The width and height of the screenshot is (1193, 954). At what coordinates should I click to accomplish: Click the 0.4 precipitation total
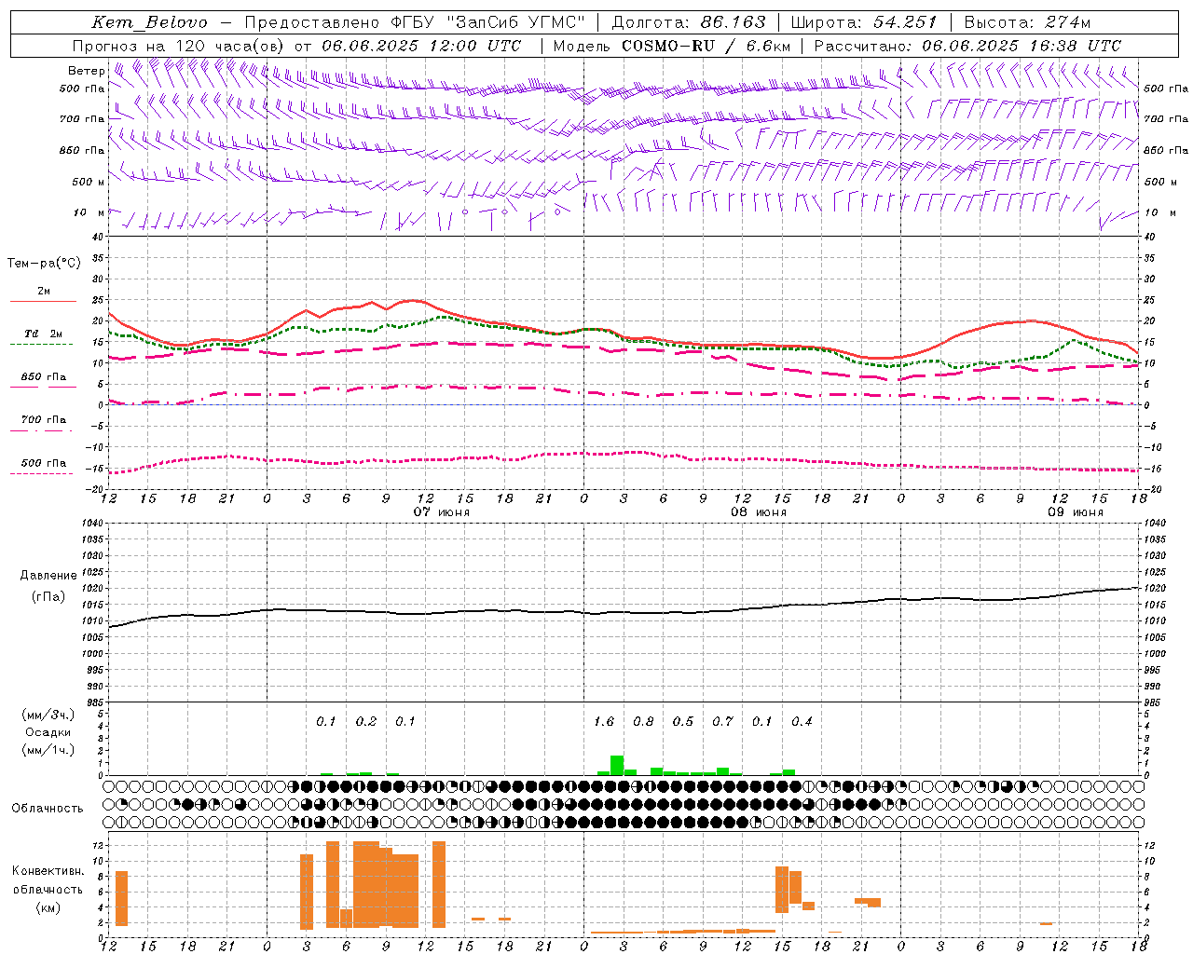pos(802,722)
